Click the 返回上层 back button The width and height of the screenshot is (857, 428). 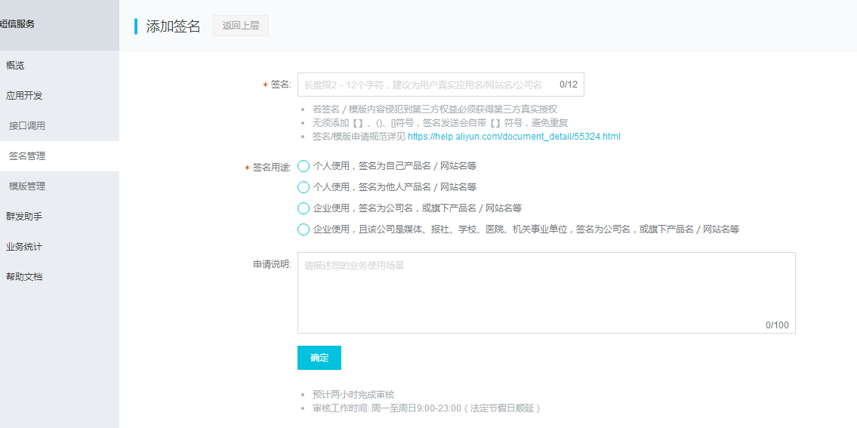click(x=241, y=26)
